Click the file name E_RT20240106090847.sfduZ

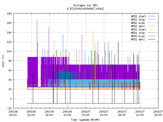click(85, 9)
